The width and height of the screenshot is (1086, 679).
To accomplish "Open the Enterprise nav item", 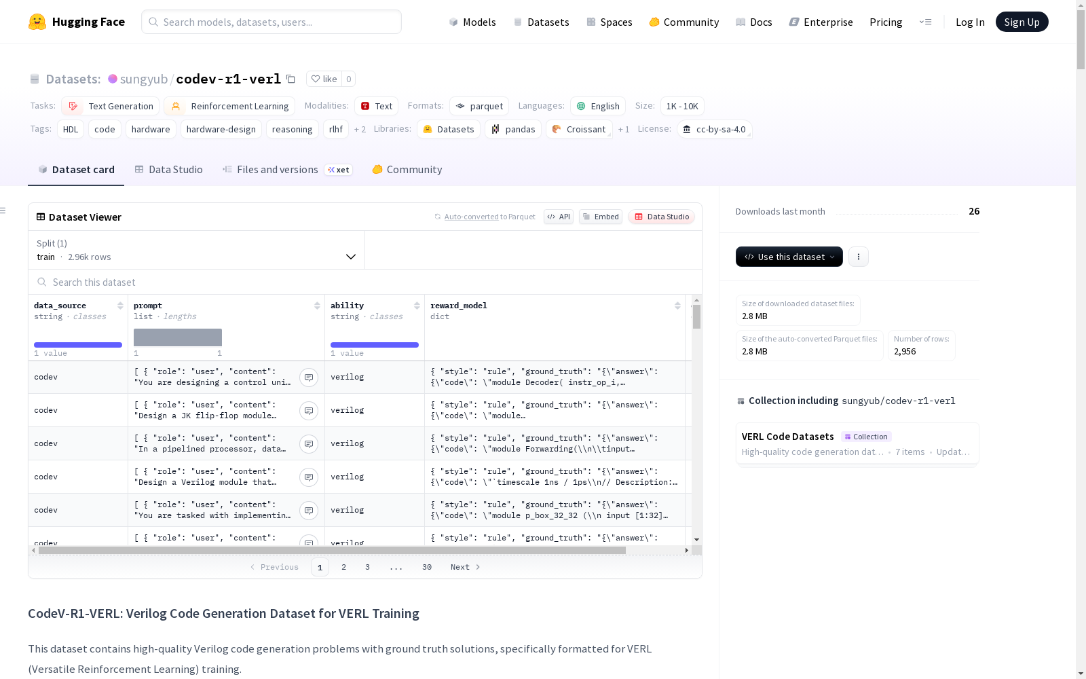I will [821, 22].
